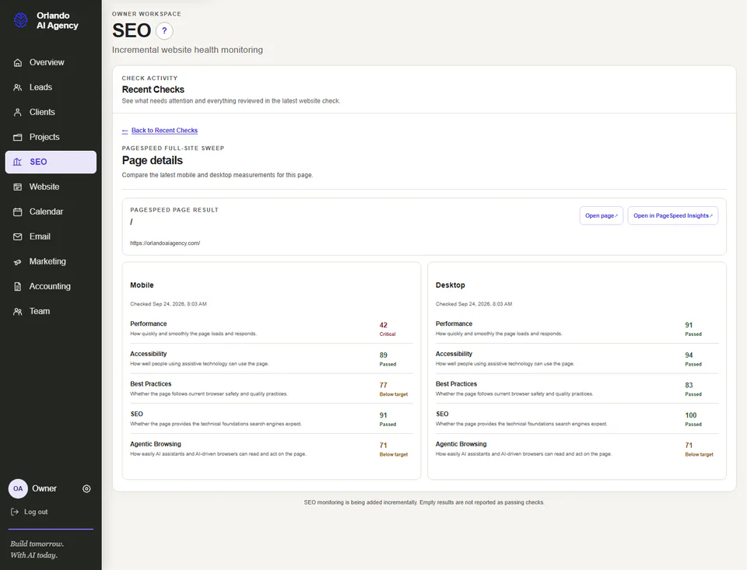Open the SEO help question mark

click(x=164, y=31)
